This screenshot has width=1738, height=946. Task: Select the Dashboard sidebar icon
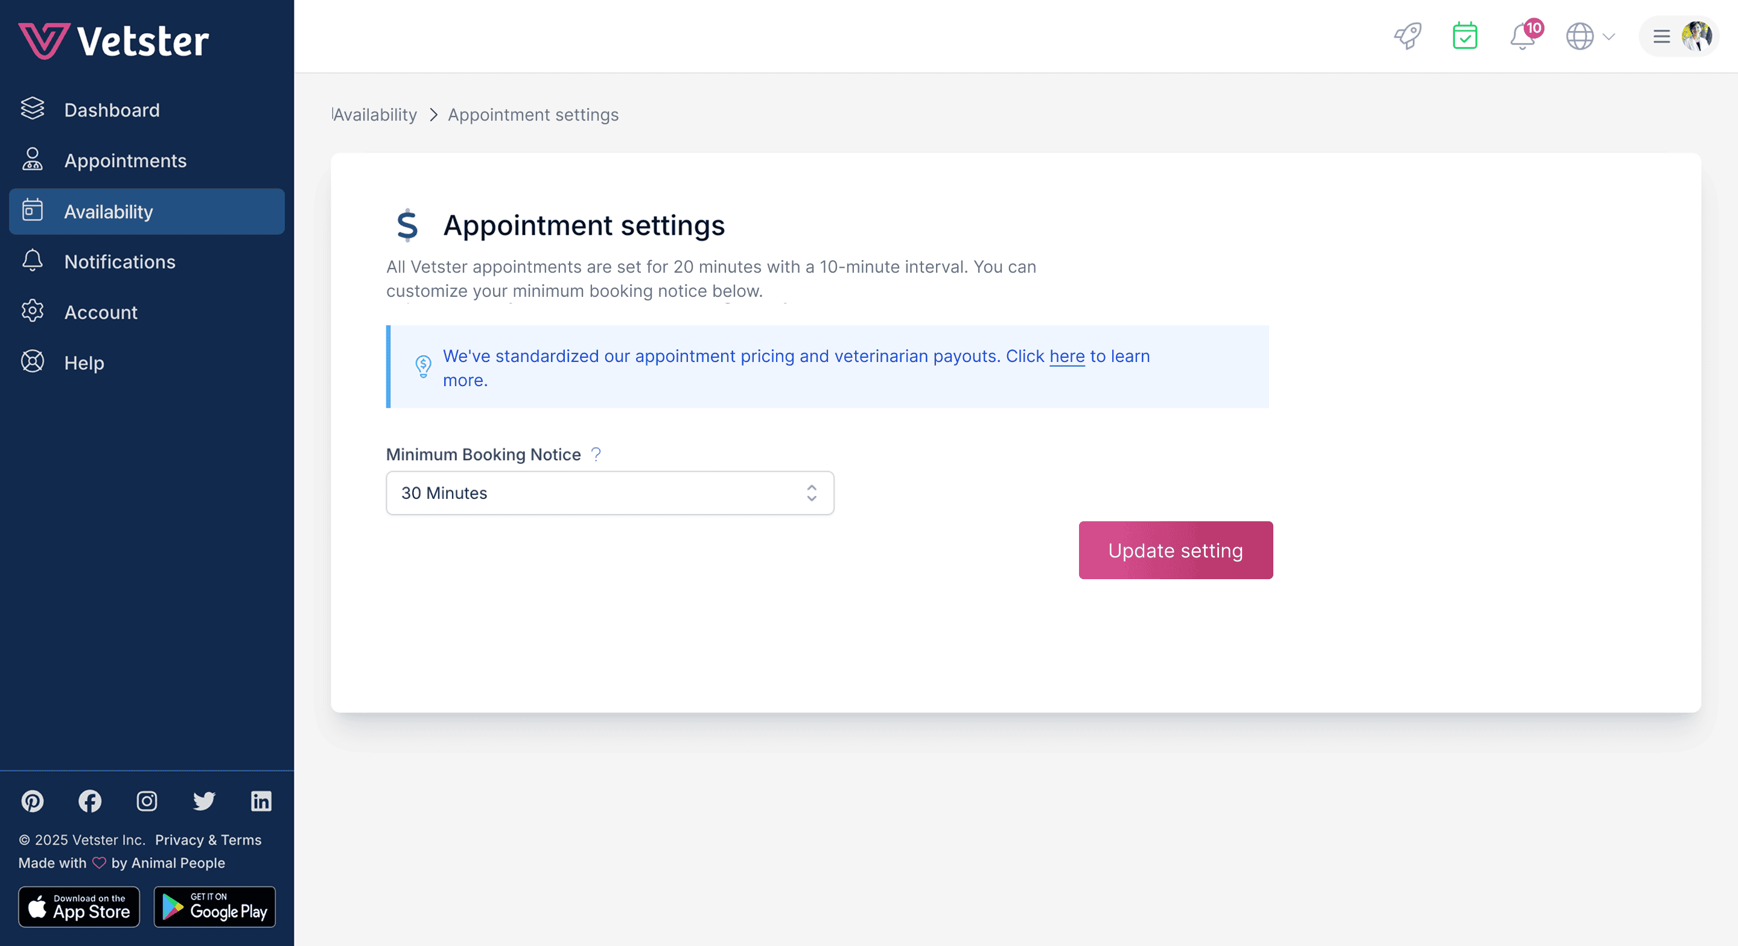[33, 109]
